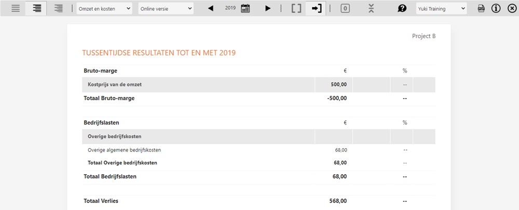Click the 'Overige bedrijfskosten' group row
This screenshot has height=210, width=519.
(115, 136)
